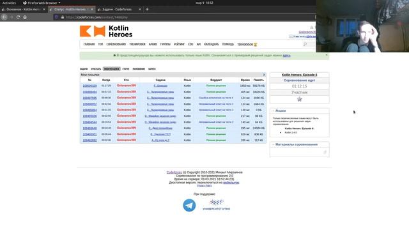
Task: Open СОРЕВНОВАНИЯ in the site navigation
Action: tap(116, 44)
